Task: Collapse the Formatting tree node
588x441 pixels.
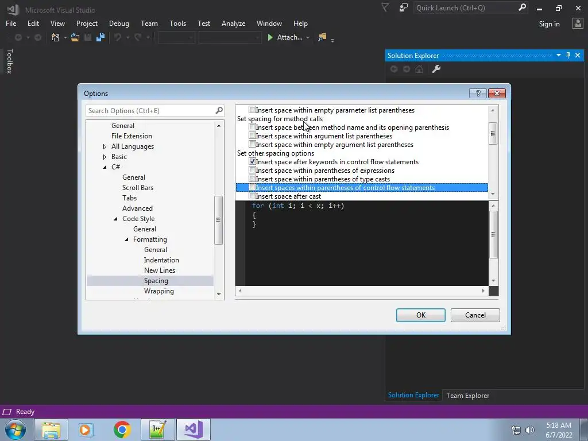Action: click(126, 239)
